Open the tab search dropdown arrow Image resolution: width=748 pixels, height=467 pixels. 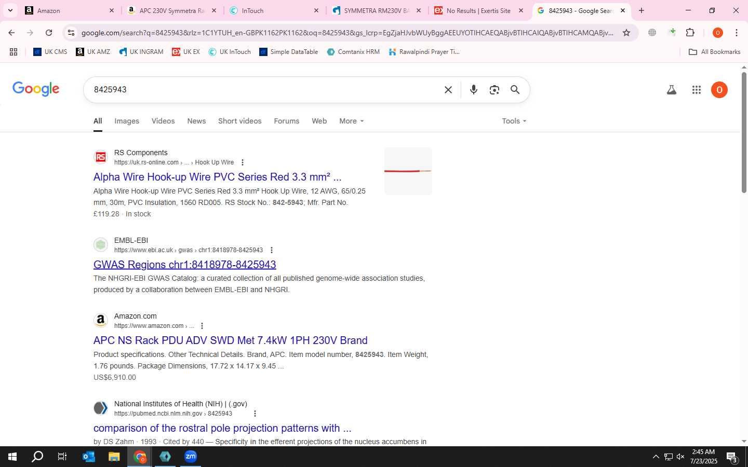click(x=10, y=10)
